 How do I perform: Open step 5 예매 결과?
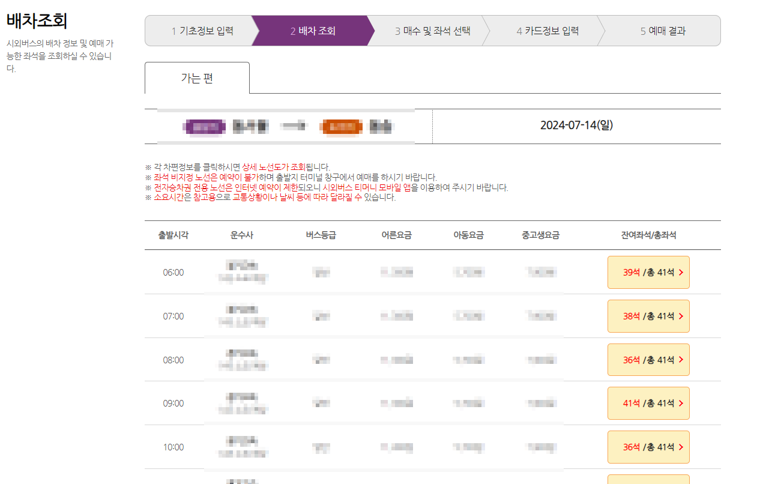coord(663,31)
